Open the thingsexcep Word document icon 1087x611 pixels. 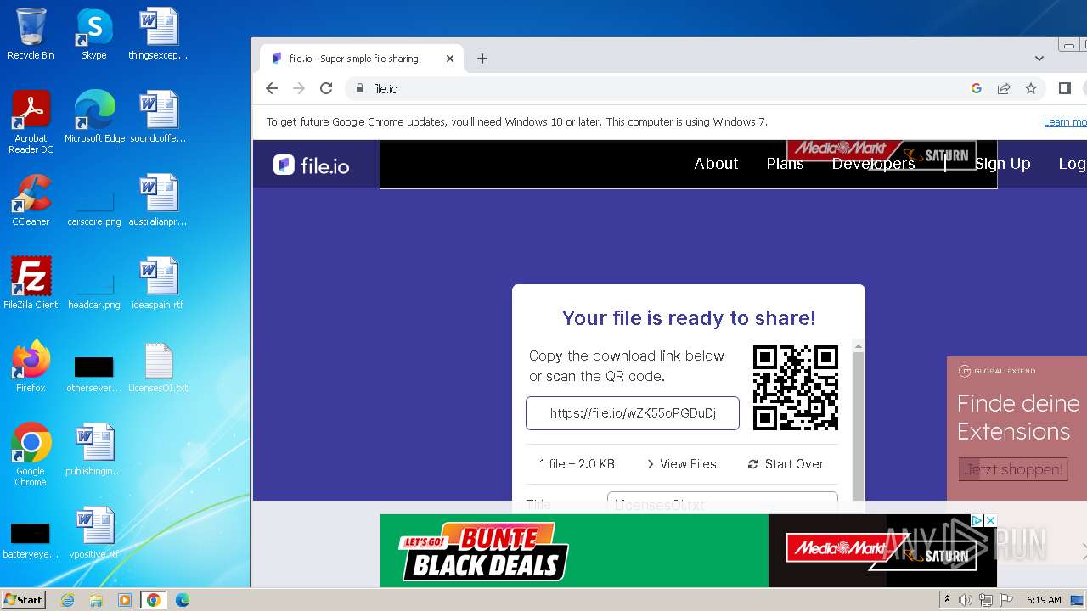click(x=158, y=34)
